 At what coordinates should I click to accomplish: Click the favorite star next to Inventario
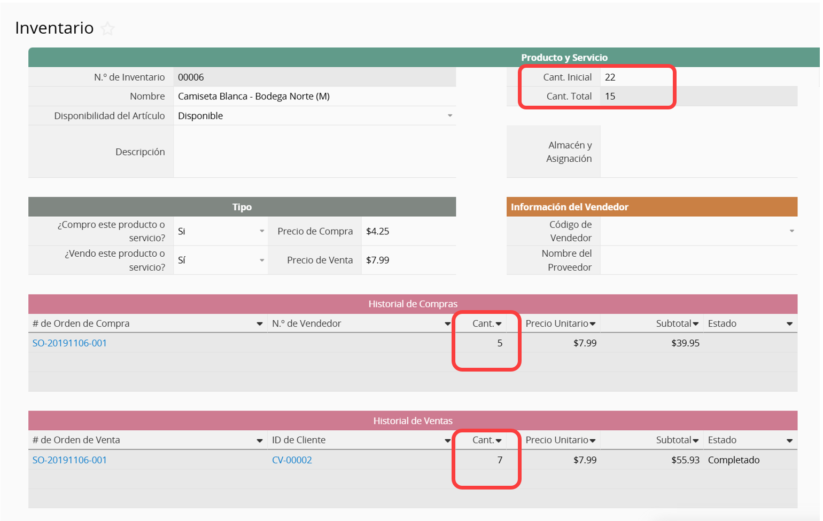pos(108,29)
